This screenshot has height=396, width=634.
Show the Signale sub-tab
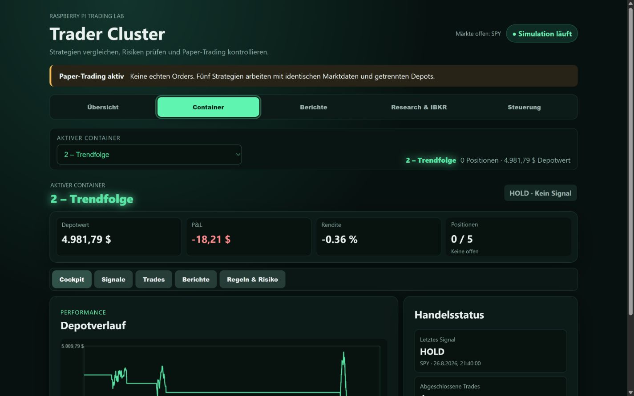(x=113, y=280)
